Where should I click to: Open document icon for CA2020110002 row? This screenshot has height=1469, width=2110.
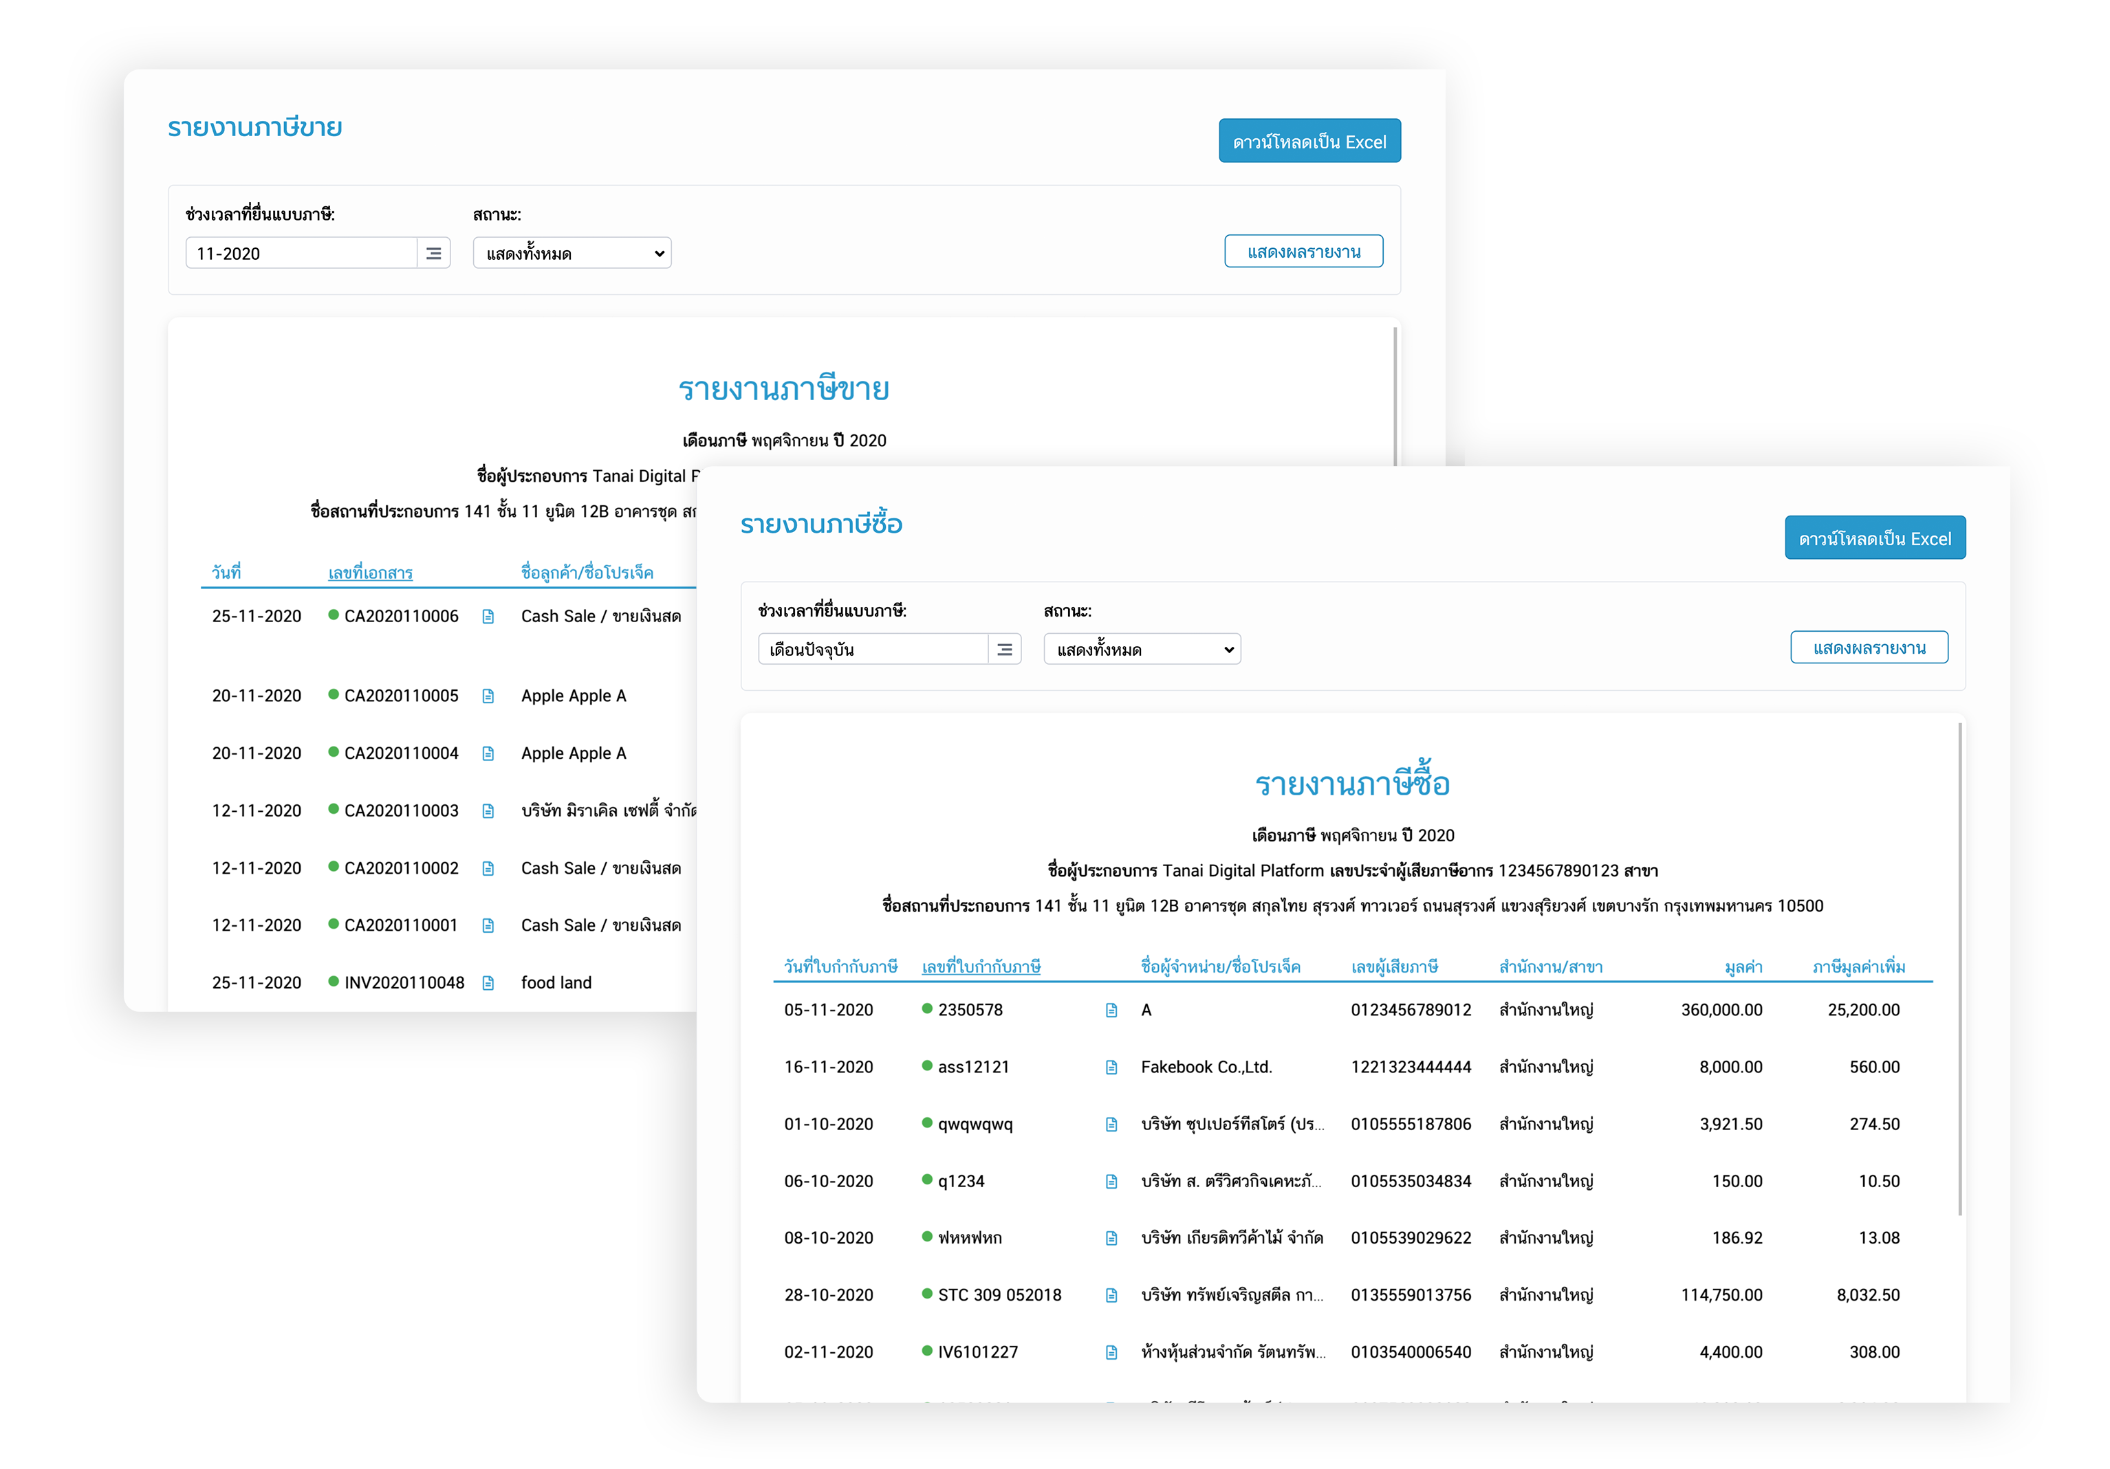click(x=488, y=868)
